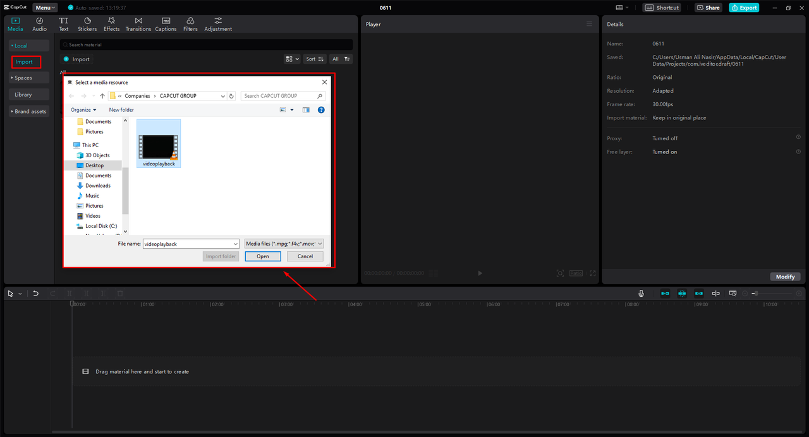The image size is (809, 437).
Task: Open the Library section
Action: click(x=28, y=95)
